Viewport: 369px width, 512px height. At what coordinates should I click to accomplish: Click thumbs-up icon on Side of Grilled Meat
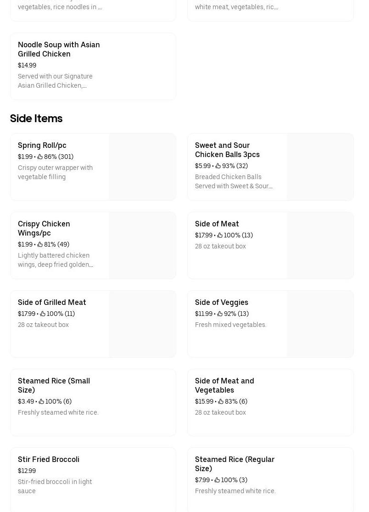pyautogui.click(x=43, y=314)
